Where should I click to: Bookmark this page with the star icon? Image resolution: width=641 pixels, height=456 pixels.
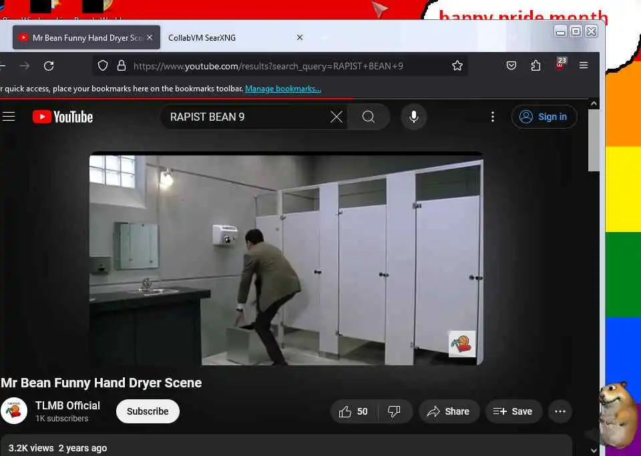pos(457,65)
